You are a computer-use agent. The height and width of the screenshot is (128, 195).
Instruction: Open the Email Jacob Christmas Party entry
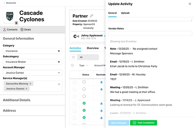tap(134, 64)
